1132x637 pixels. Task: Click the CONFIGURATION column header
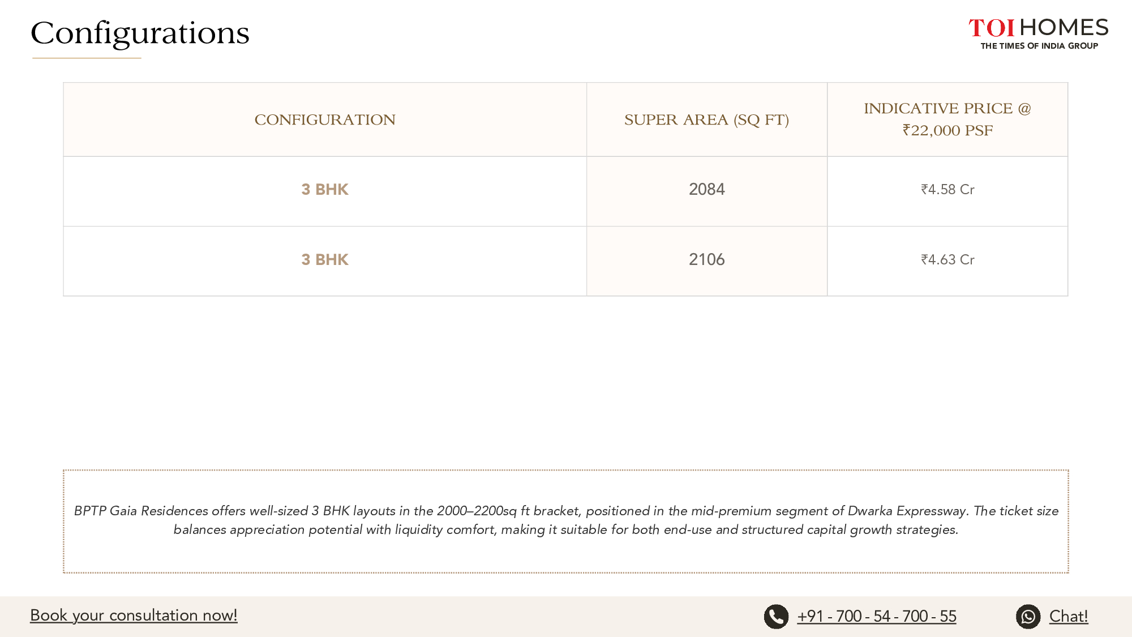325,119
